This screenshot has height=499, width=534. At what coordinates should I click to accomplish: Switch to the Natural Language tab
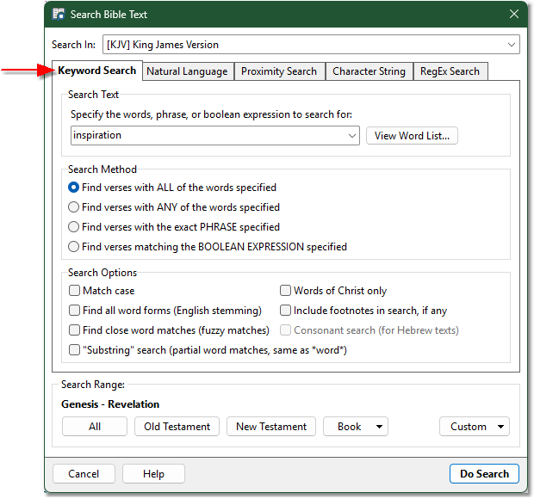(x=187, y=71)
